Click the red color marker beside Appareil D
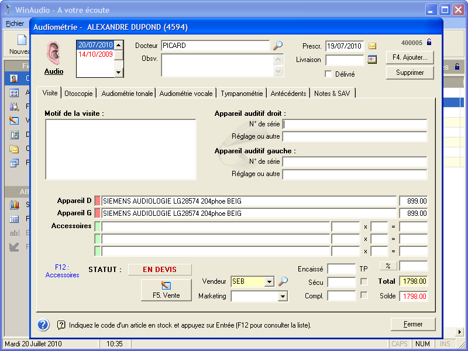 [98, 201]
